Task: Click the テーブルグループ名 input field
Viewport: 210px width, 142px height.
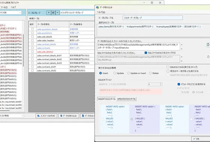Action: click(x=153, y=18)
